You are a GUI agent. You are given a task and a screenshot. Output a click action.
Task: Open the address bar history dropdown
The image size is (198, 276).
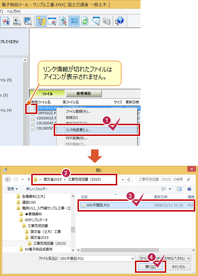click(123, 179)
